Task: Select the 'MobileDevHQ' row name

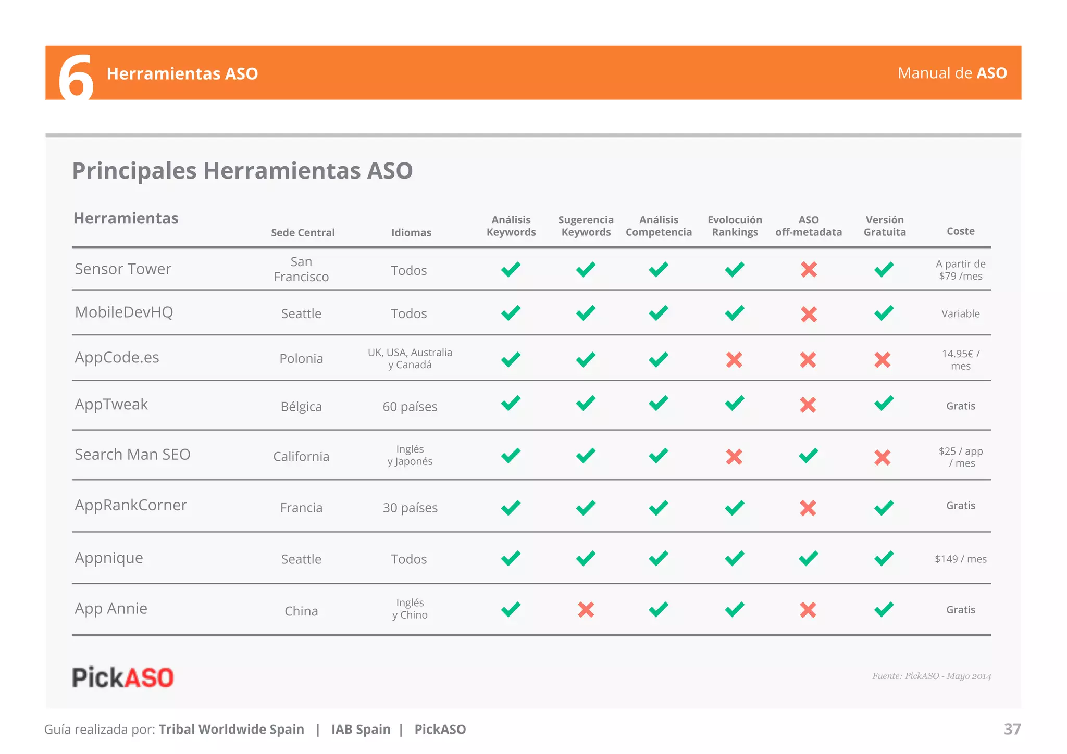Action: pos(124,312)
